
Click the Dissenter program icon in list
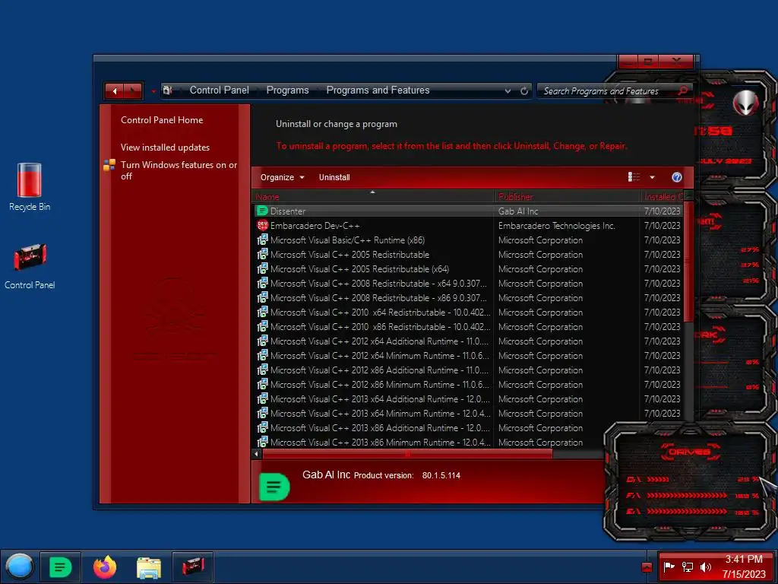262,211
